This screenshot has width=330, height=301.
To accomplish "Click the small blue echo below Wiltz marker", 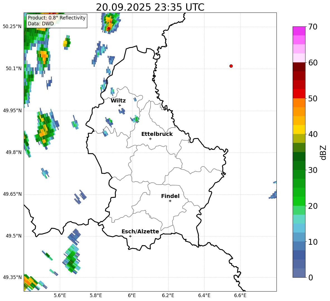I will click(x=122, y=111).
